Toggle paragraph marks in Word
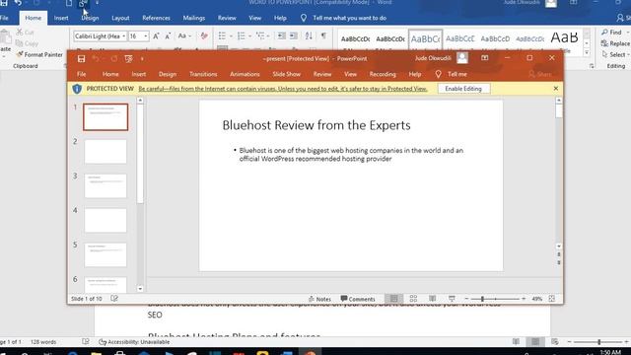The height and width of the screenshot is (355, 631). pyautogui.click(x=323, y=36)
